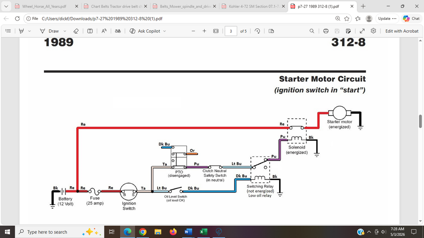The width and height of the screenshot is (424, 238).
Task: Zoom out the PDF page
Action: tap(193, 31)
